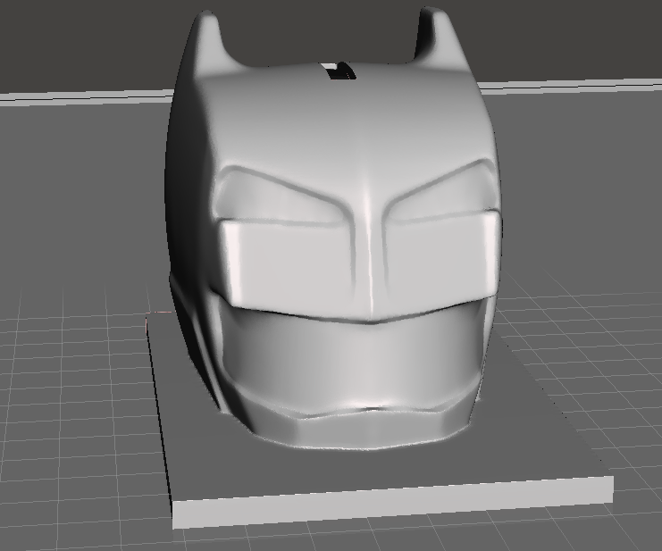Pick the front-right corner of the base plate

point(611,482)
